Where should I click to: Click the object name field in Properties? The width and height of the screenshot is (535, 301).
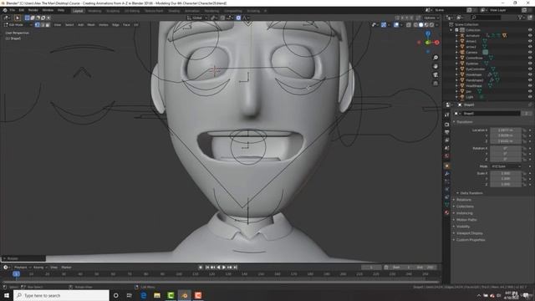pyautogui.click(x=492, y=114)
